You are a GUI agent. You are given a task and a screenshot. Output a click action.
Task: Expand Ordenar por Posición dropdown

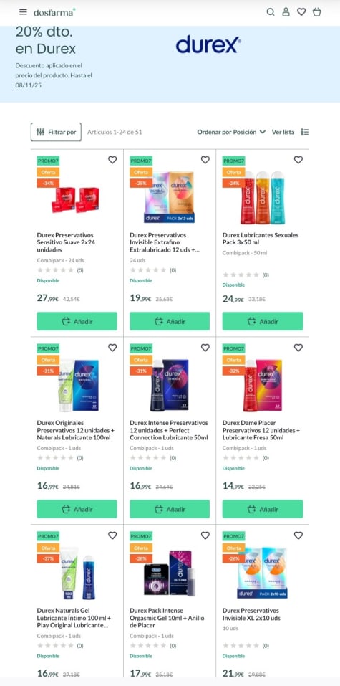pos(231,132)
